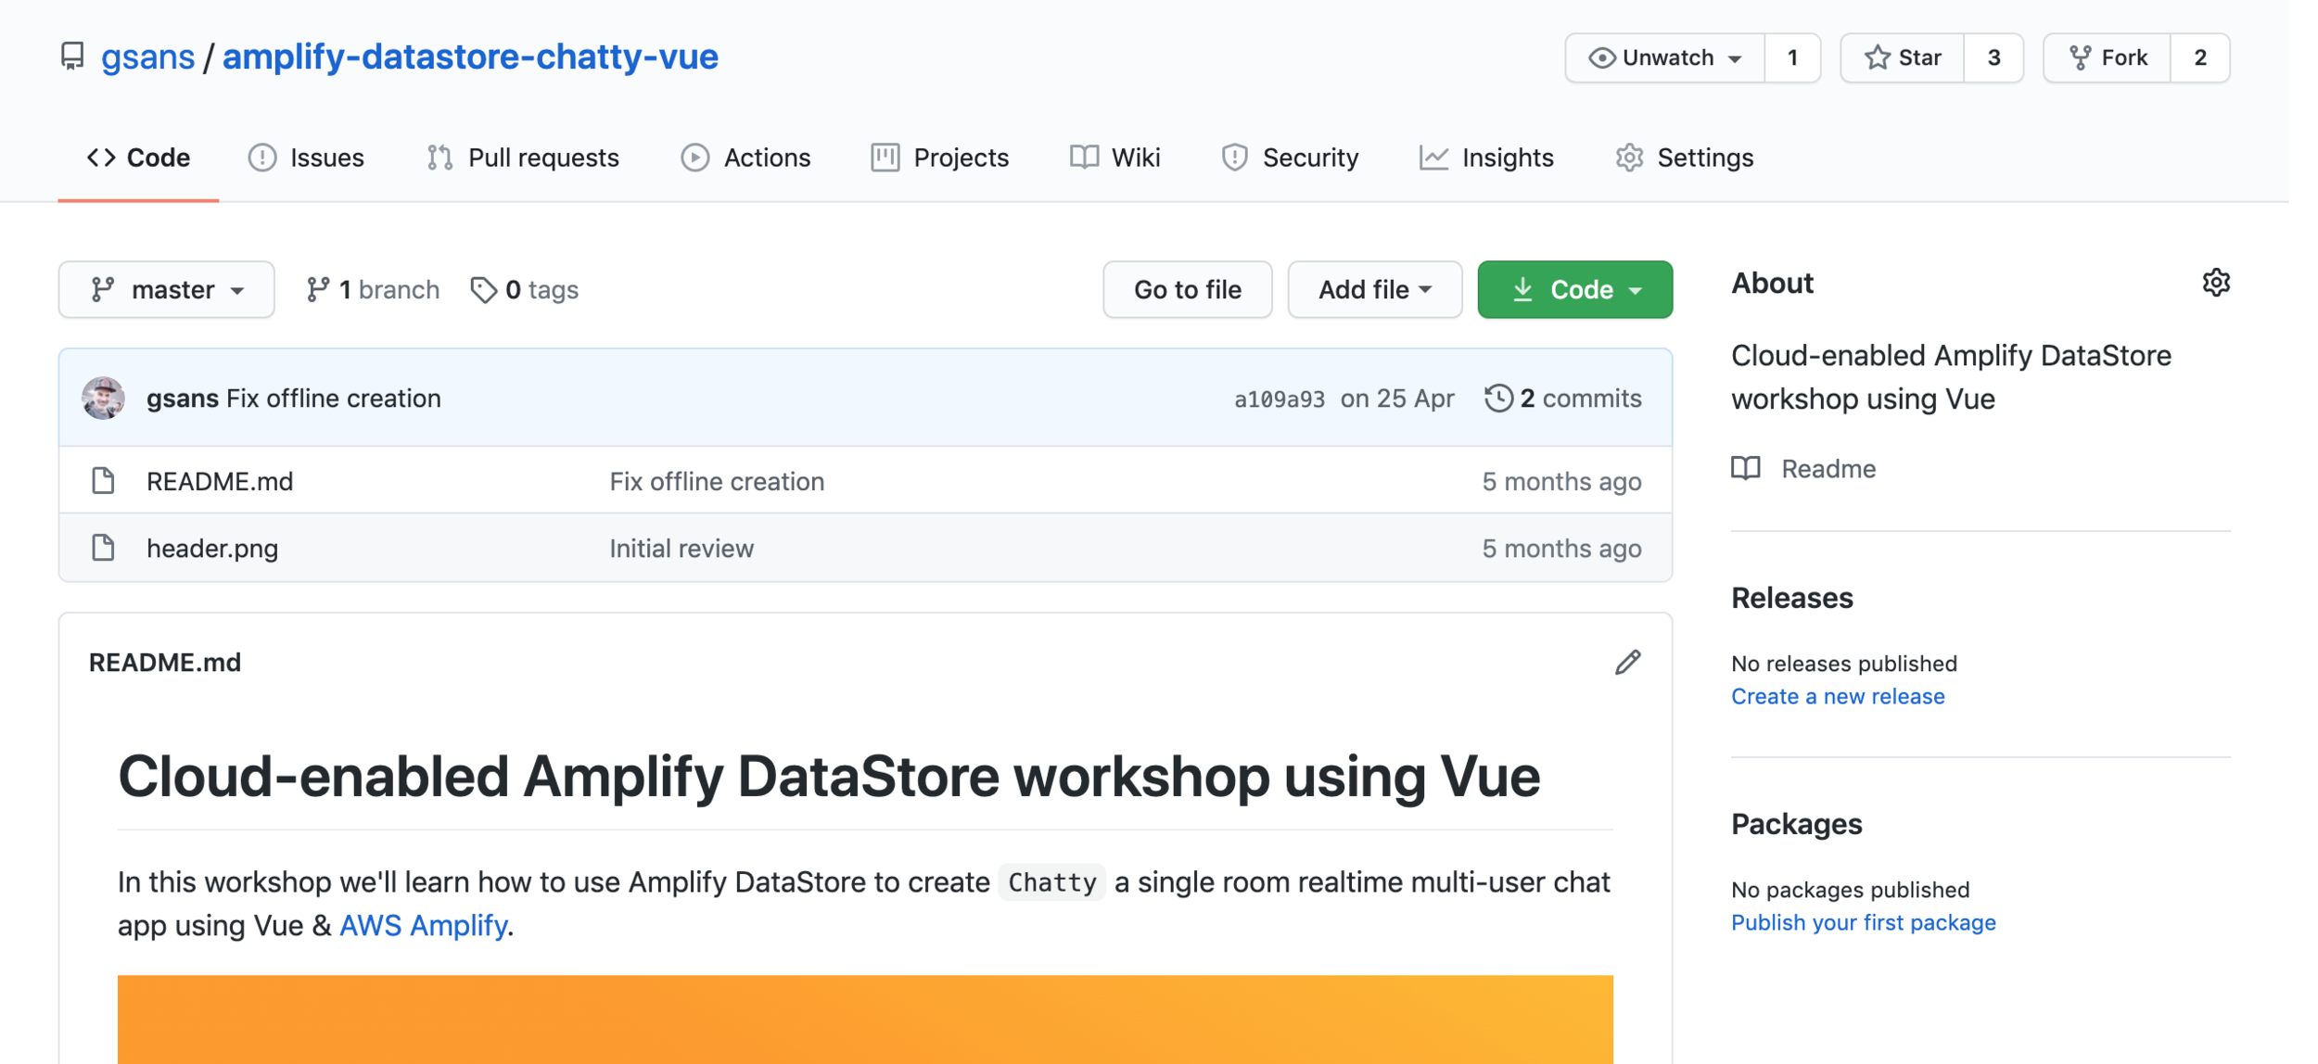Open the Insights tab
2318x1064 pixels.
pyautogui.click(x=1486, y=158)
